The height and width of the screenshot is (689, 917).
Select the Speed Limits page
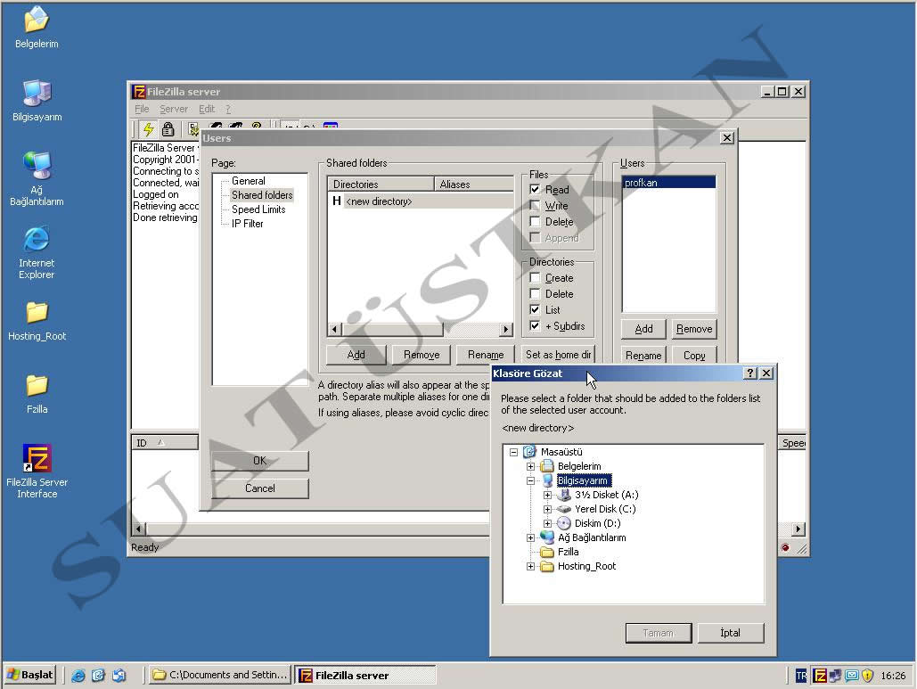coord(258,209)
